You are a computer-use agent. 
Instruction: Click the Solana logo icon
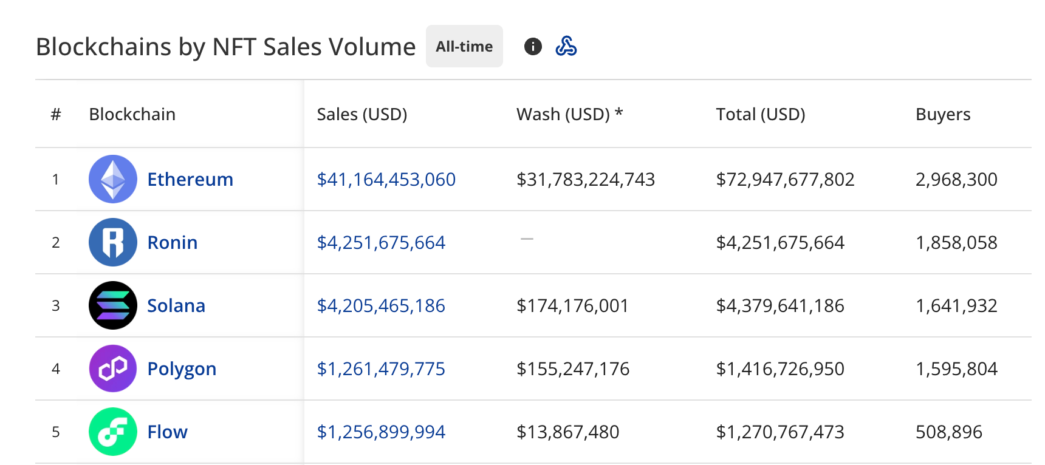[x=113, y=305]
